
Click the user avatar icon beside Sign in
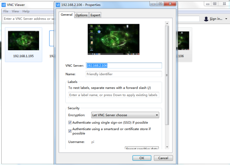(x=206, y=19)
